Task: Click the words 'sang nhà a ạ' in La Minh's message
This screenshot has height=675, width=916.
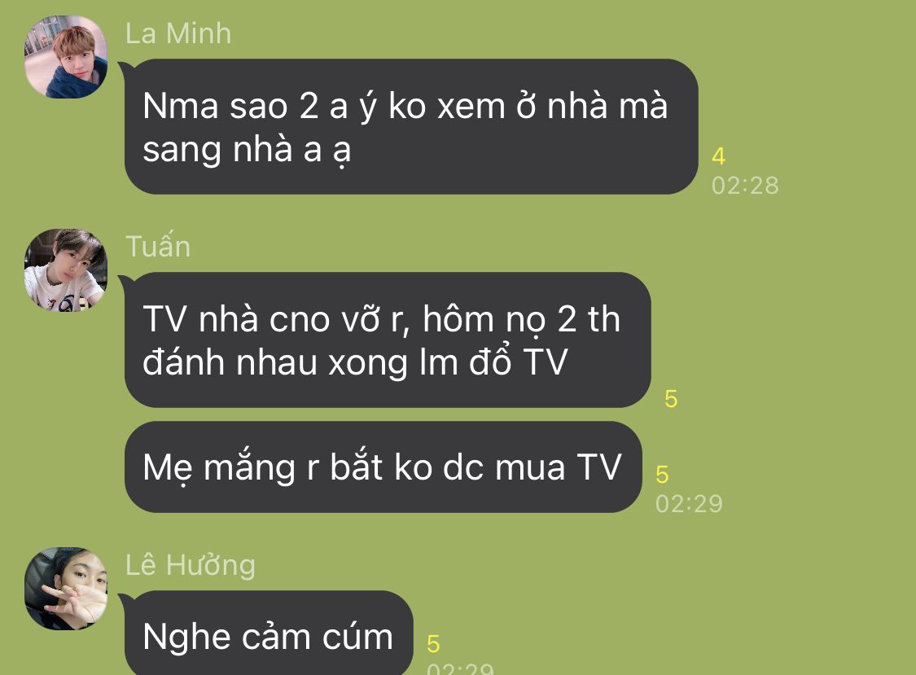Action: [247, 150]
